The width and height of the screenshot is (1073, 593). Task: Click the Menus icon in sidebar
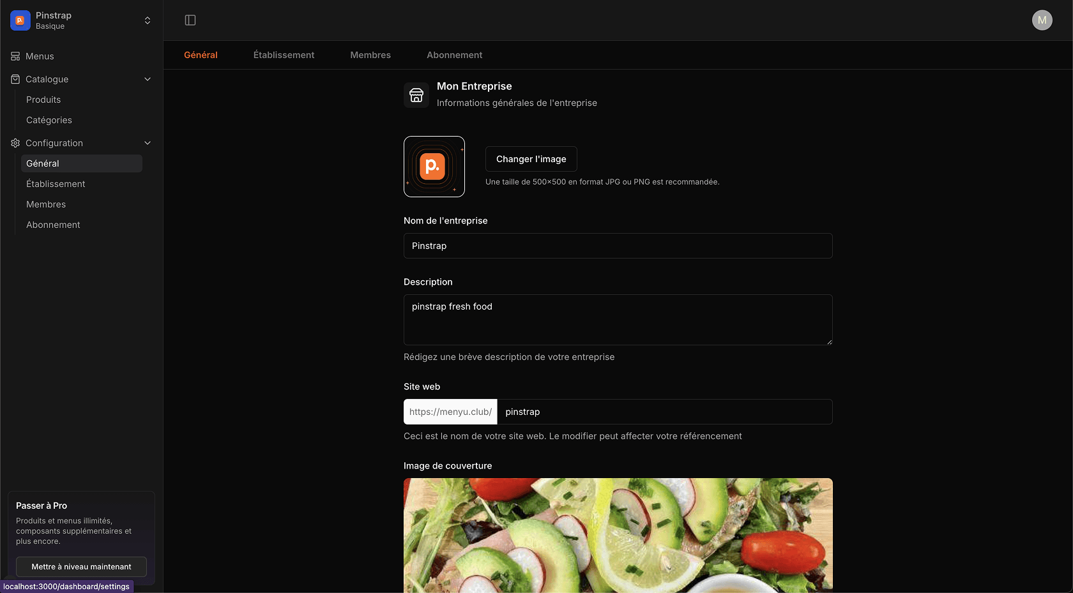click(15, 56)
